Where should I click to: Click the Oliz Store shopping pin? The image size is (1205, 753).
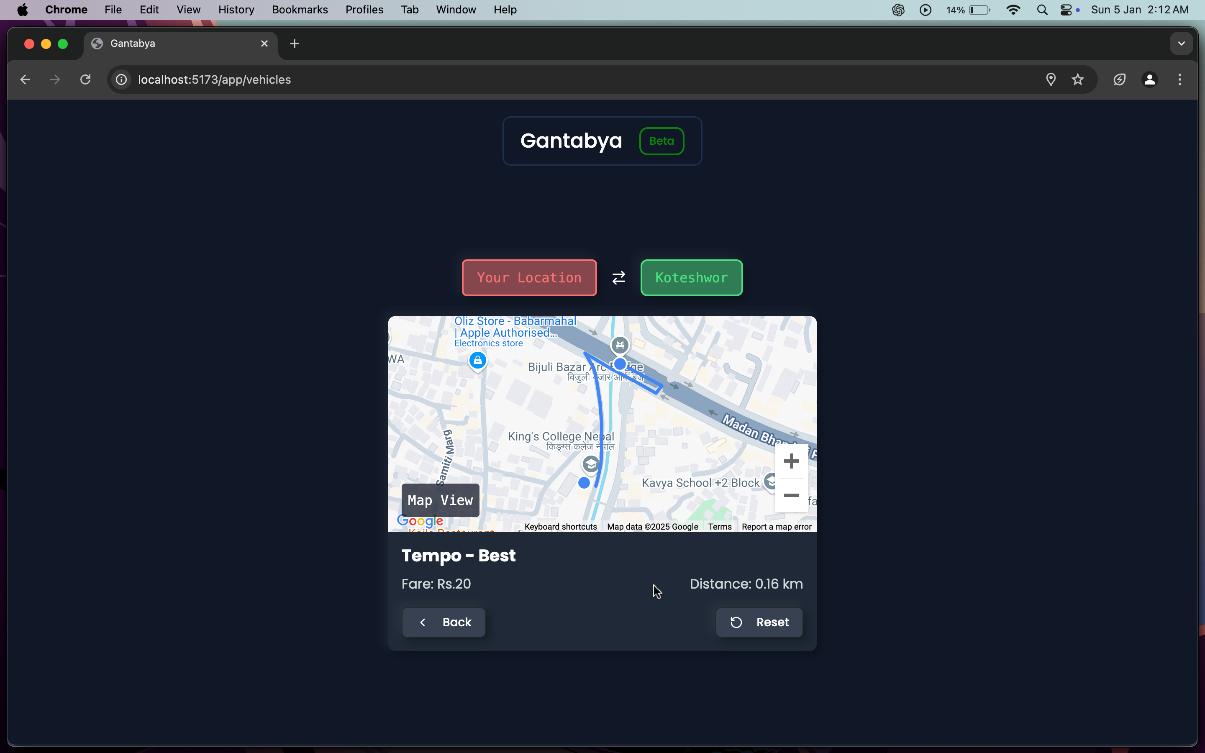[x=477, y=360]
